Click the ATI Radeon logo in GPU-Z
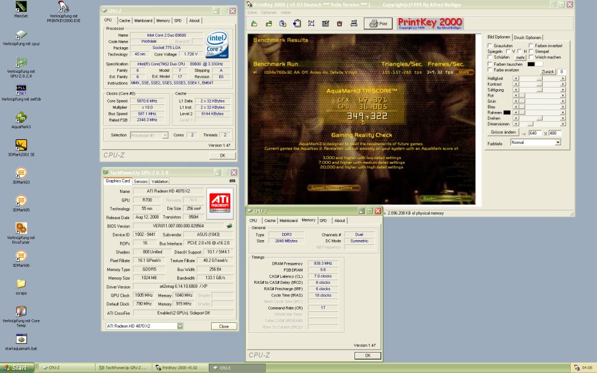 pyautogui.click(x=220, y=203)
